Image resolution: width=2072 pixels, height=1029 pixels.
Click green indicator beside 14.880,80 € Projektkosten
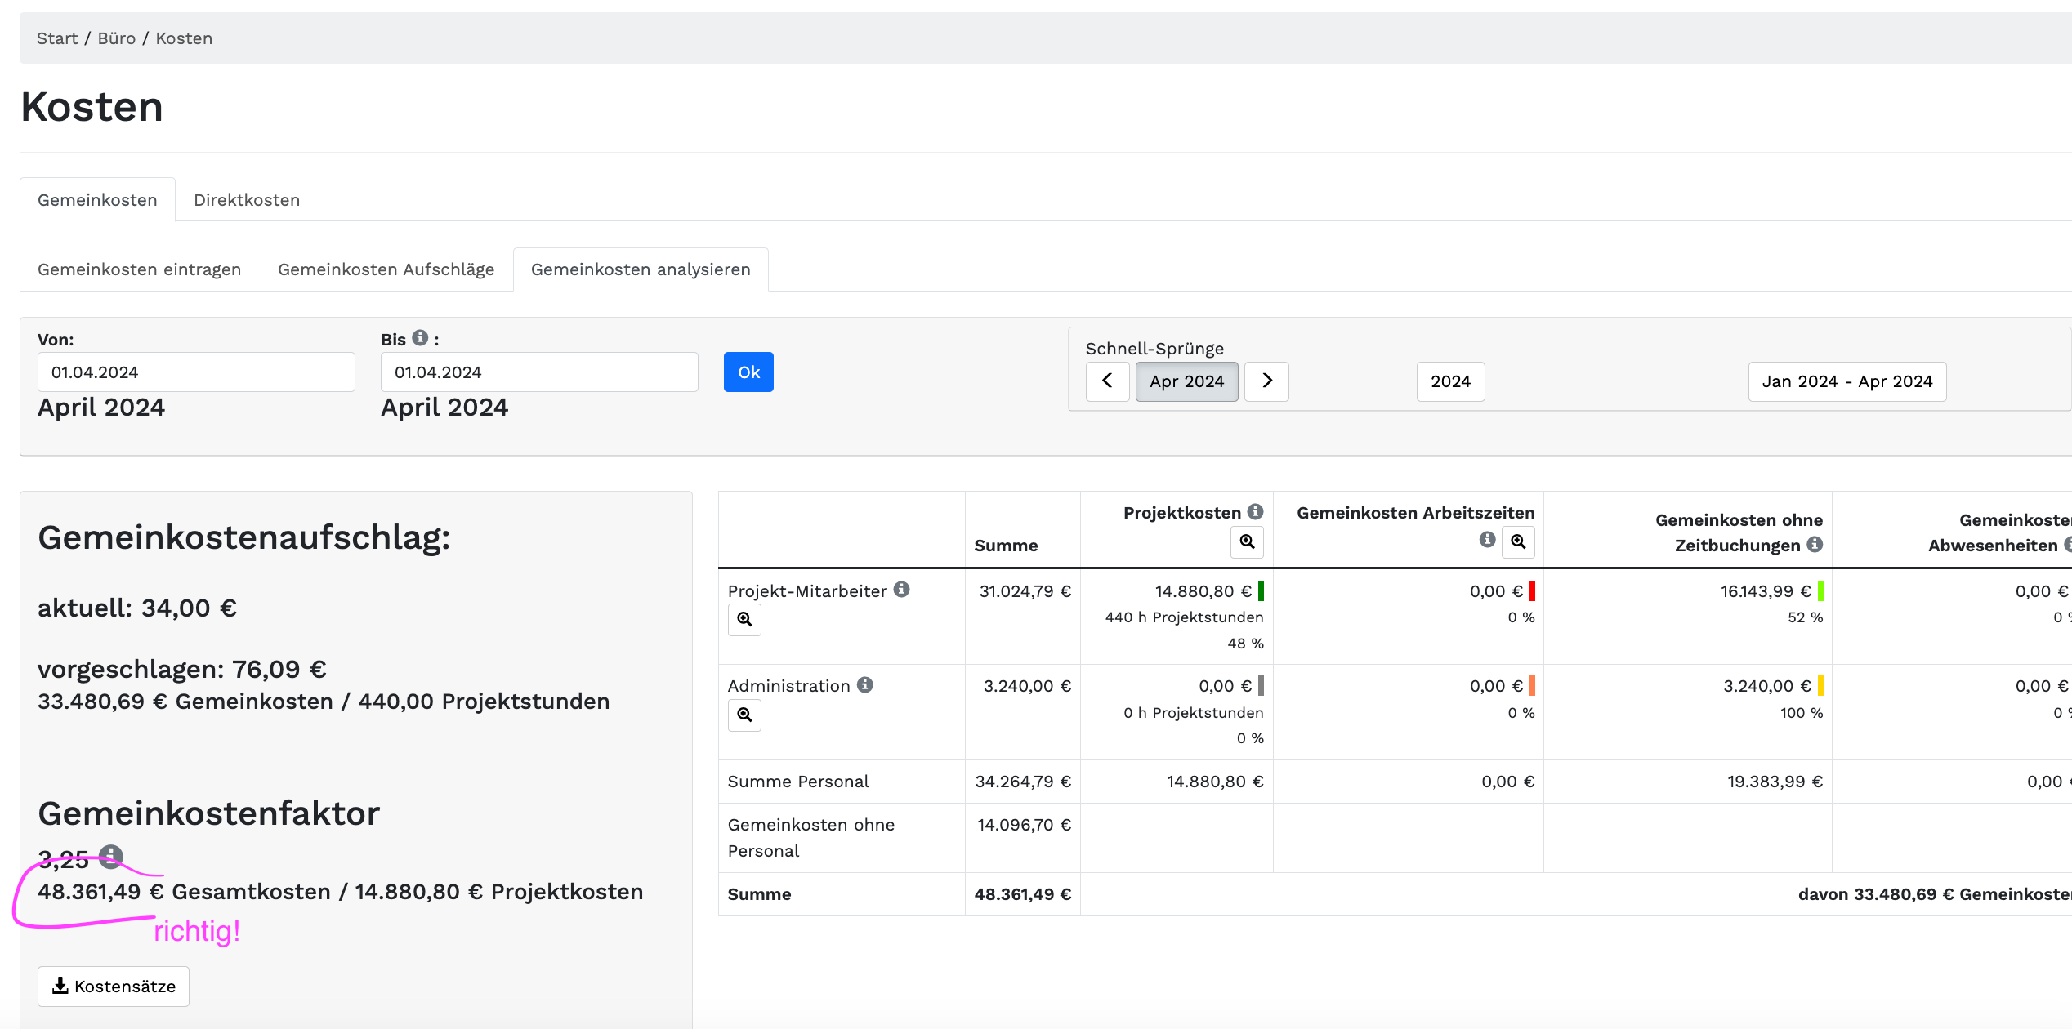[1261, 591]
